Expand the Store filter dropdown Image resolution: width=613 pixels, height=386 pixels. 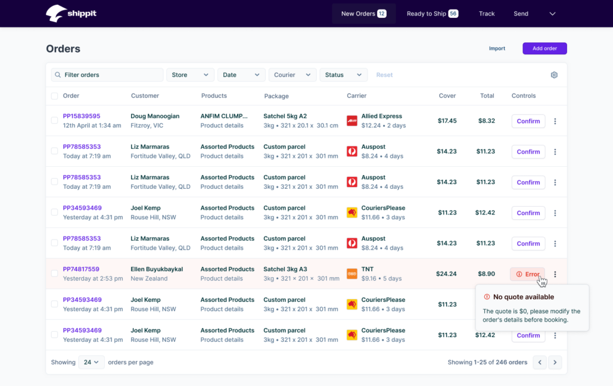190,75
